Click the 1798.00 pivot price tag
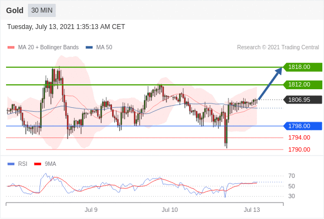The height and width of the screenshot is (219, 324). tap(303, 126)
